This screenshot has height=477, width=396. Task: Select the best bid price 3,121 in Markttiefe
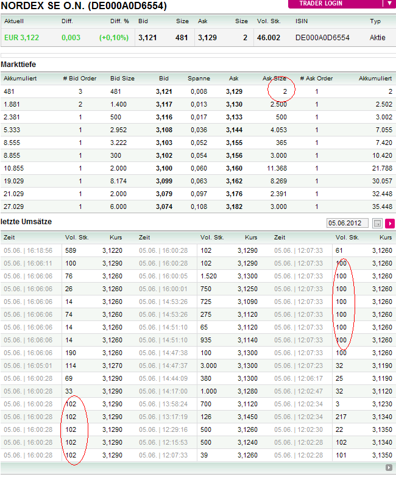pos(164,91)
